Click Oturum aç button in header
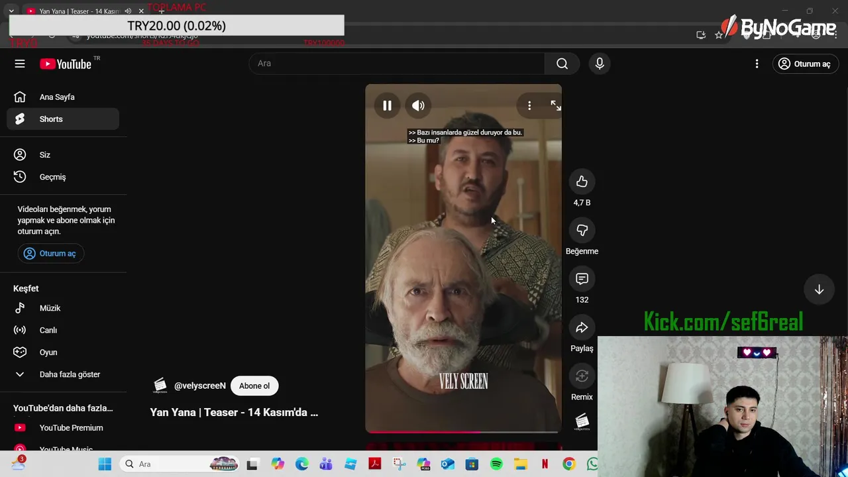848x477 pixels. point(806,64)
